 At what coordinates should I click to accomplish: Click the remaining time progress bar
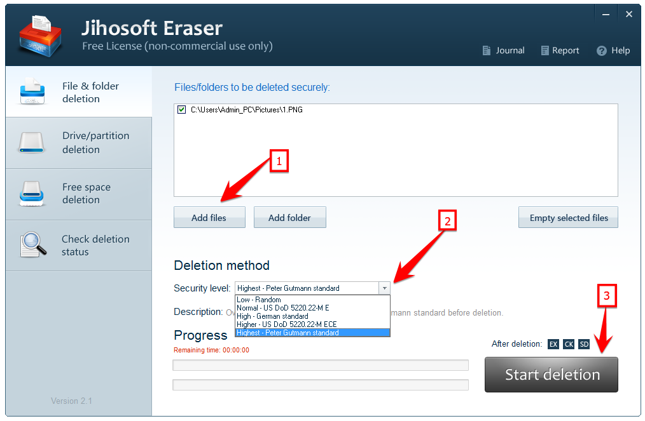click(321, 364)
